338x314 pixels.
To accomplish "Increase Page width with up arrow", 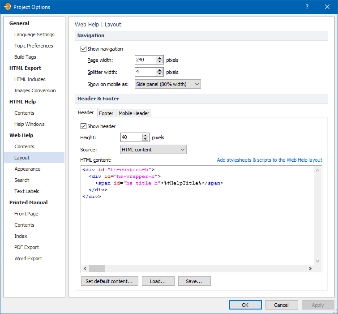I will (159, 58).
